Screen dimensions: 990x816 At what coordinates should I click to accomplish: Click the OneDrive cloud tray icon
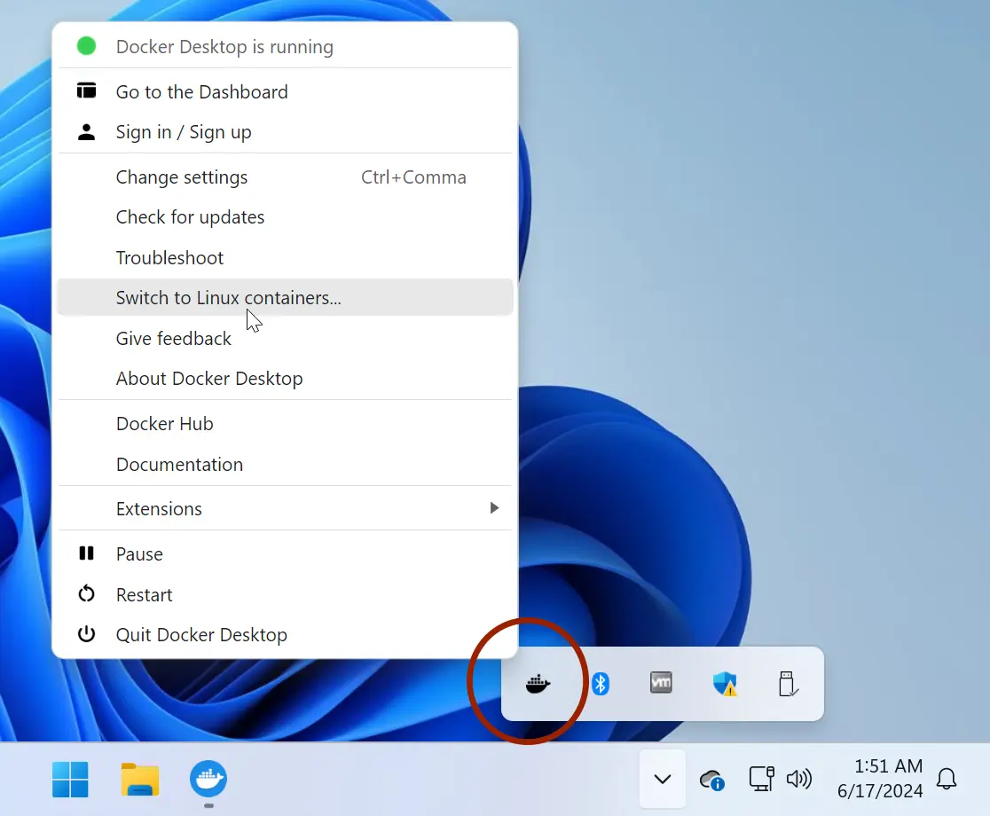[711, 780]
